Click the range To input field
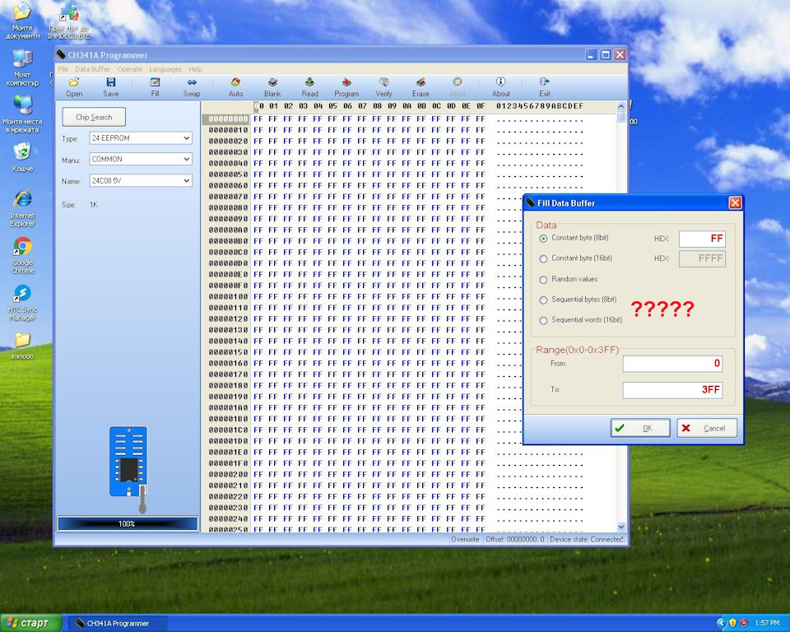 pos(672,390)
